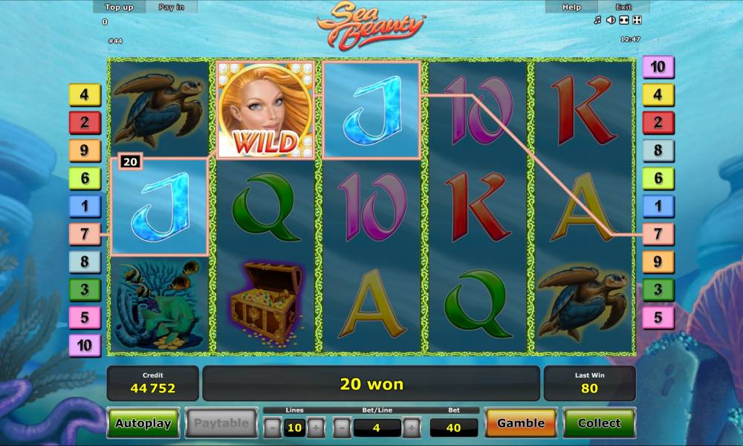
Task: Increase the Bet/Line value
Action: 412,428
